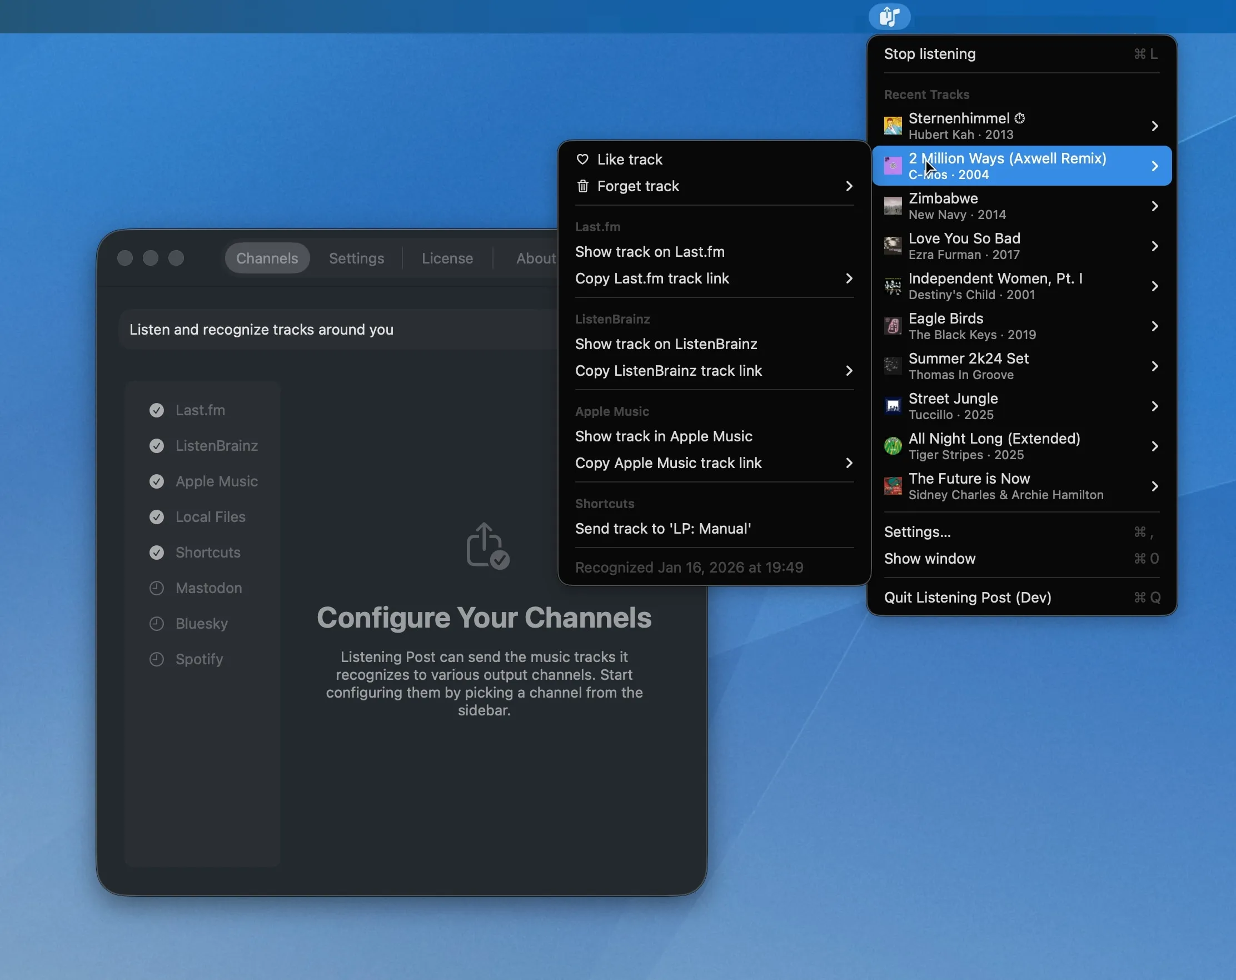This screenshot has height=980, width=1236.
Task: Click the clock icon next to Spotify
Action: tap(157, 659)
